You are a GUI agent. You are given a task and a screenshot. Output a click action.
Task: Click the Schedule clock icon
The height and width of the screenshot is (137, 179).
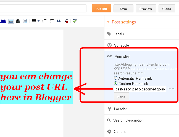click(109, 45)
